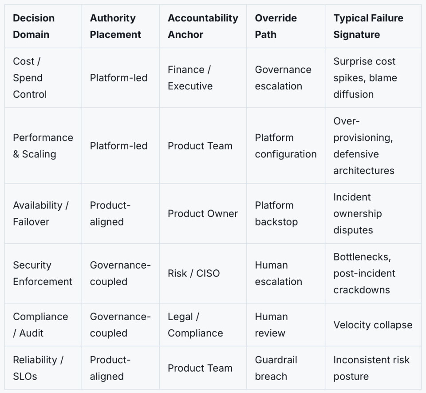The width and height of the screenshot is (426, 393).
Task: Click the Authority Placement column header
Action: point(115,26)
